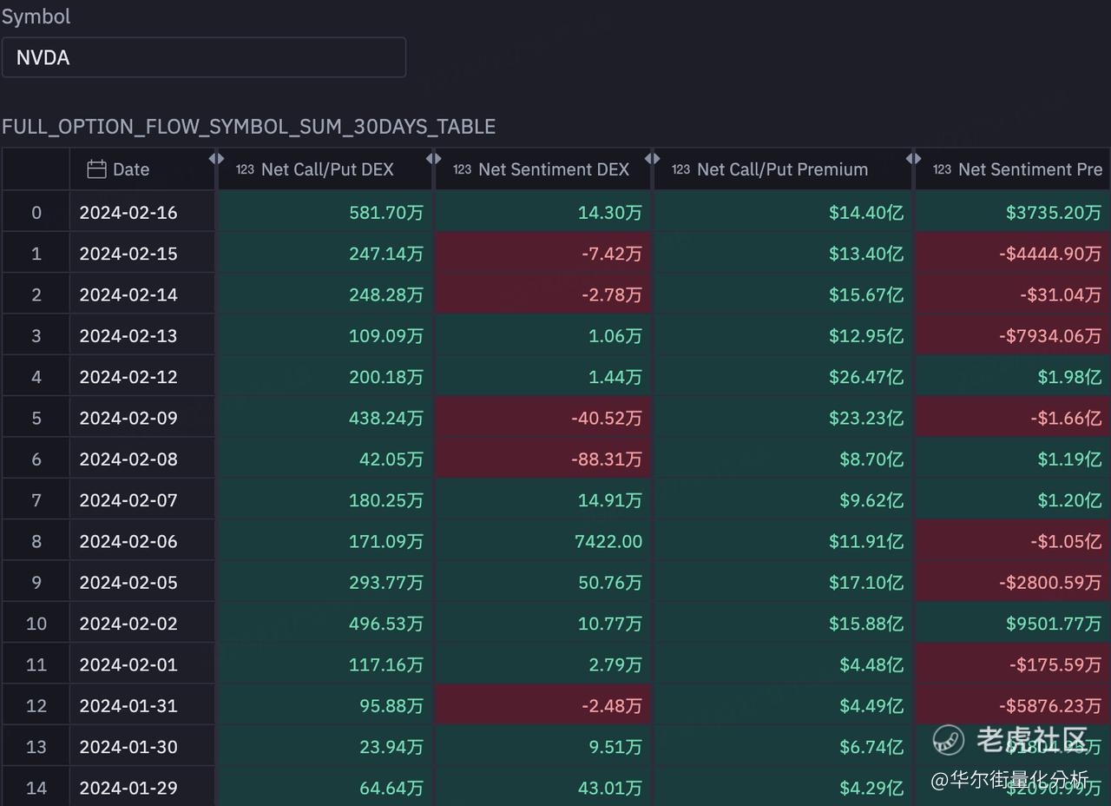The image size is (1111, 806).
Task: Select the date cell 2024-02-13
Action: point(142,335)
